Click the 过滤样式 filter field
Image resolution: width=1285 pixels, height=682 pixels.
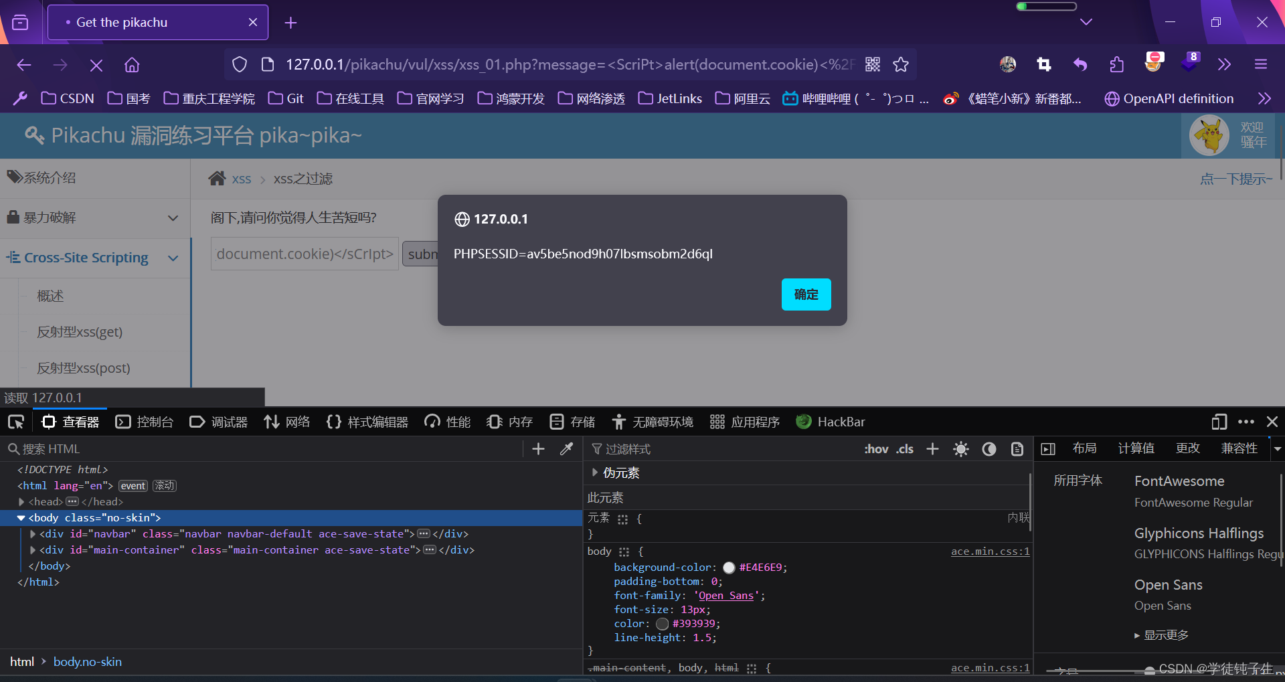[723, 449]
